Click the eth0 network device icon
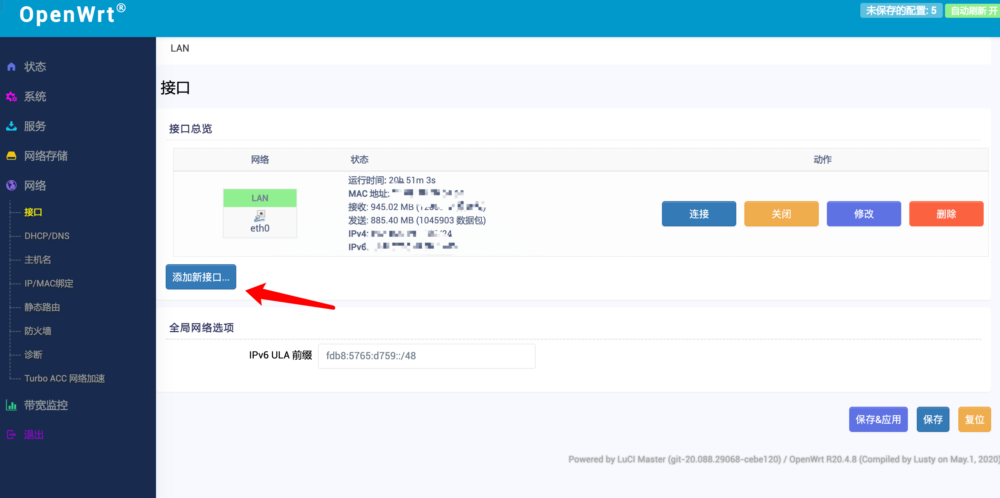Viewport: 1000px width, 498px height. pos(260,216)
